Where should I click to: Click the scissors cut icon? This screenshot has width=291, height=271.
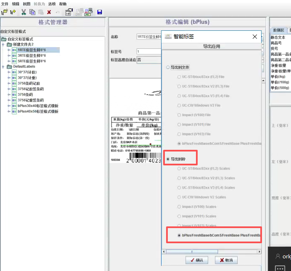(x=24, y=12)
